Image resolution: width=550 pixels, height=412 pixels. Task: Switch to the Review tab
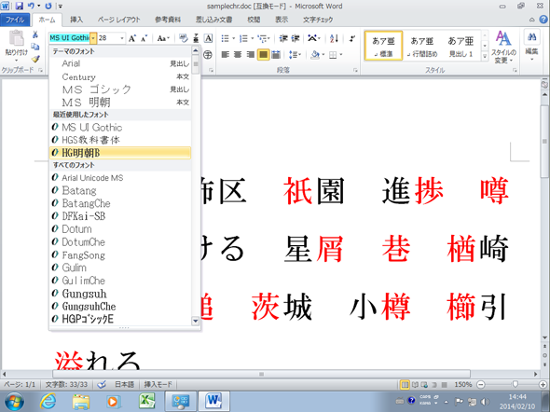254,20
